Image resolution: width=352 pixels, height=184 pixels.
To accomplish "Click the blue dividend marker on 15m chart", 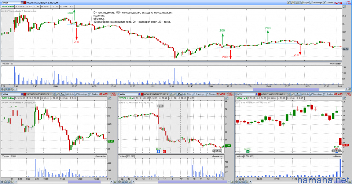I will 158,151.
